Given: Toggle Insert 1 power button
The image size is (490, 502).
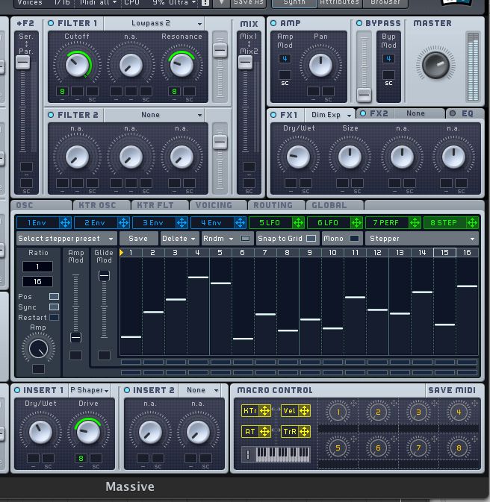Looking at the screenshot, I should [x=17, y=390].
